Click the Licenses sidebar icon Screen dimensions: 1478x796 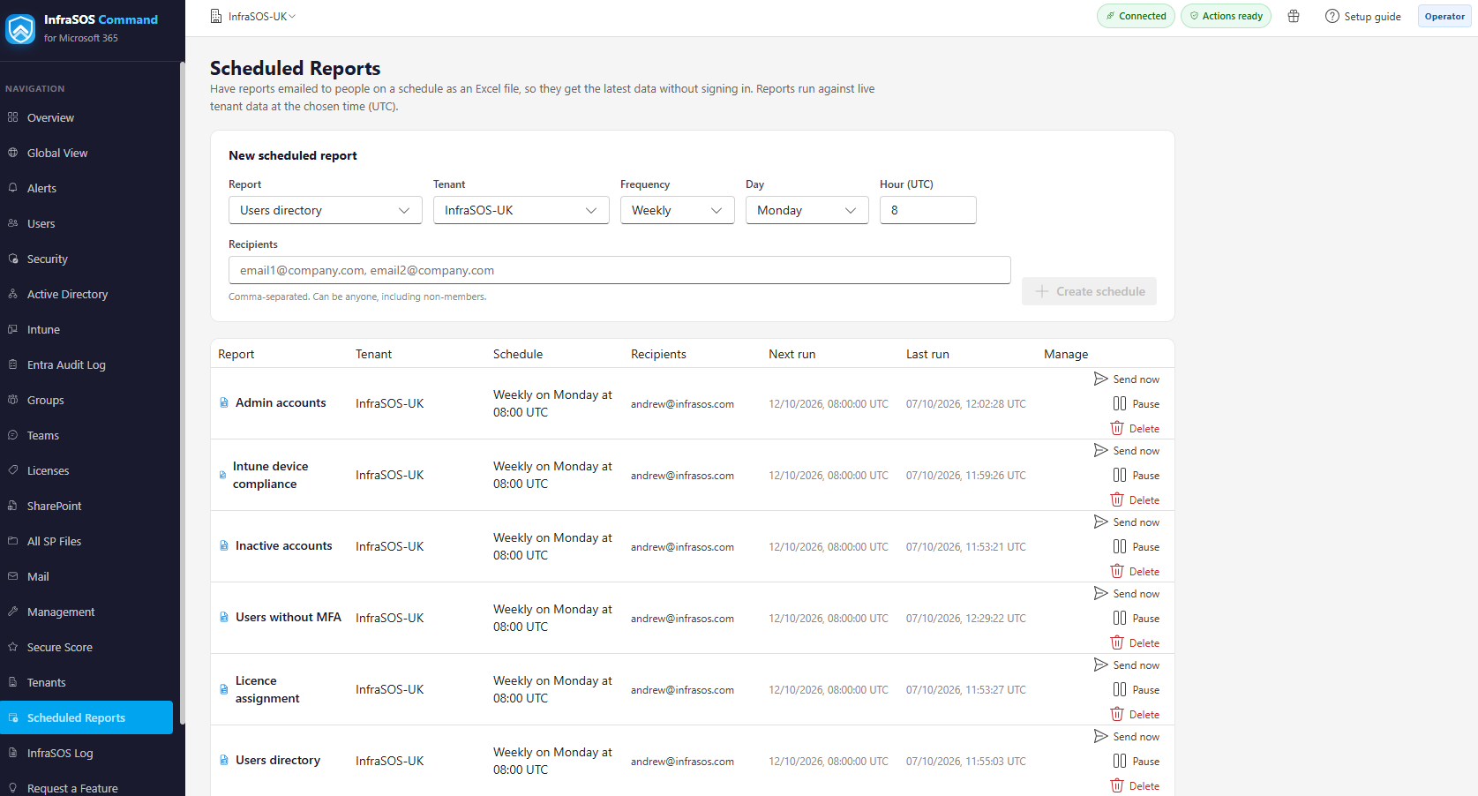pyautogui.click(x=12, y=470)
